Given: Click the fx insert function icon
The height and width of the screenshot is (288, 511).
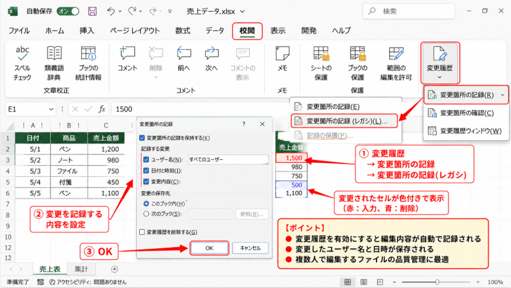Looking at the screenshot, I should (x=102, y=109).
